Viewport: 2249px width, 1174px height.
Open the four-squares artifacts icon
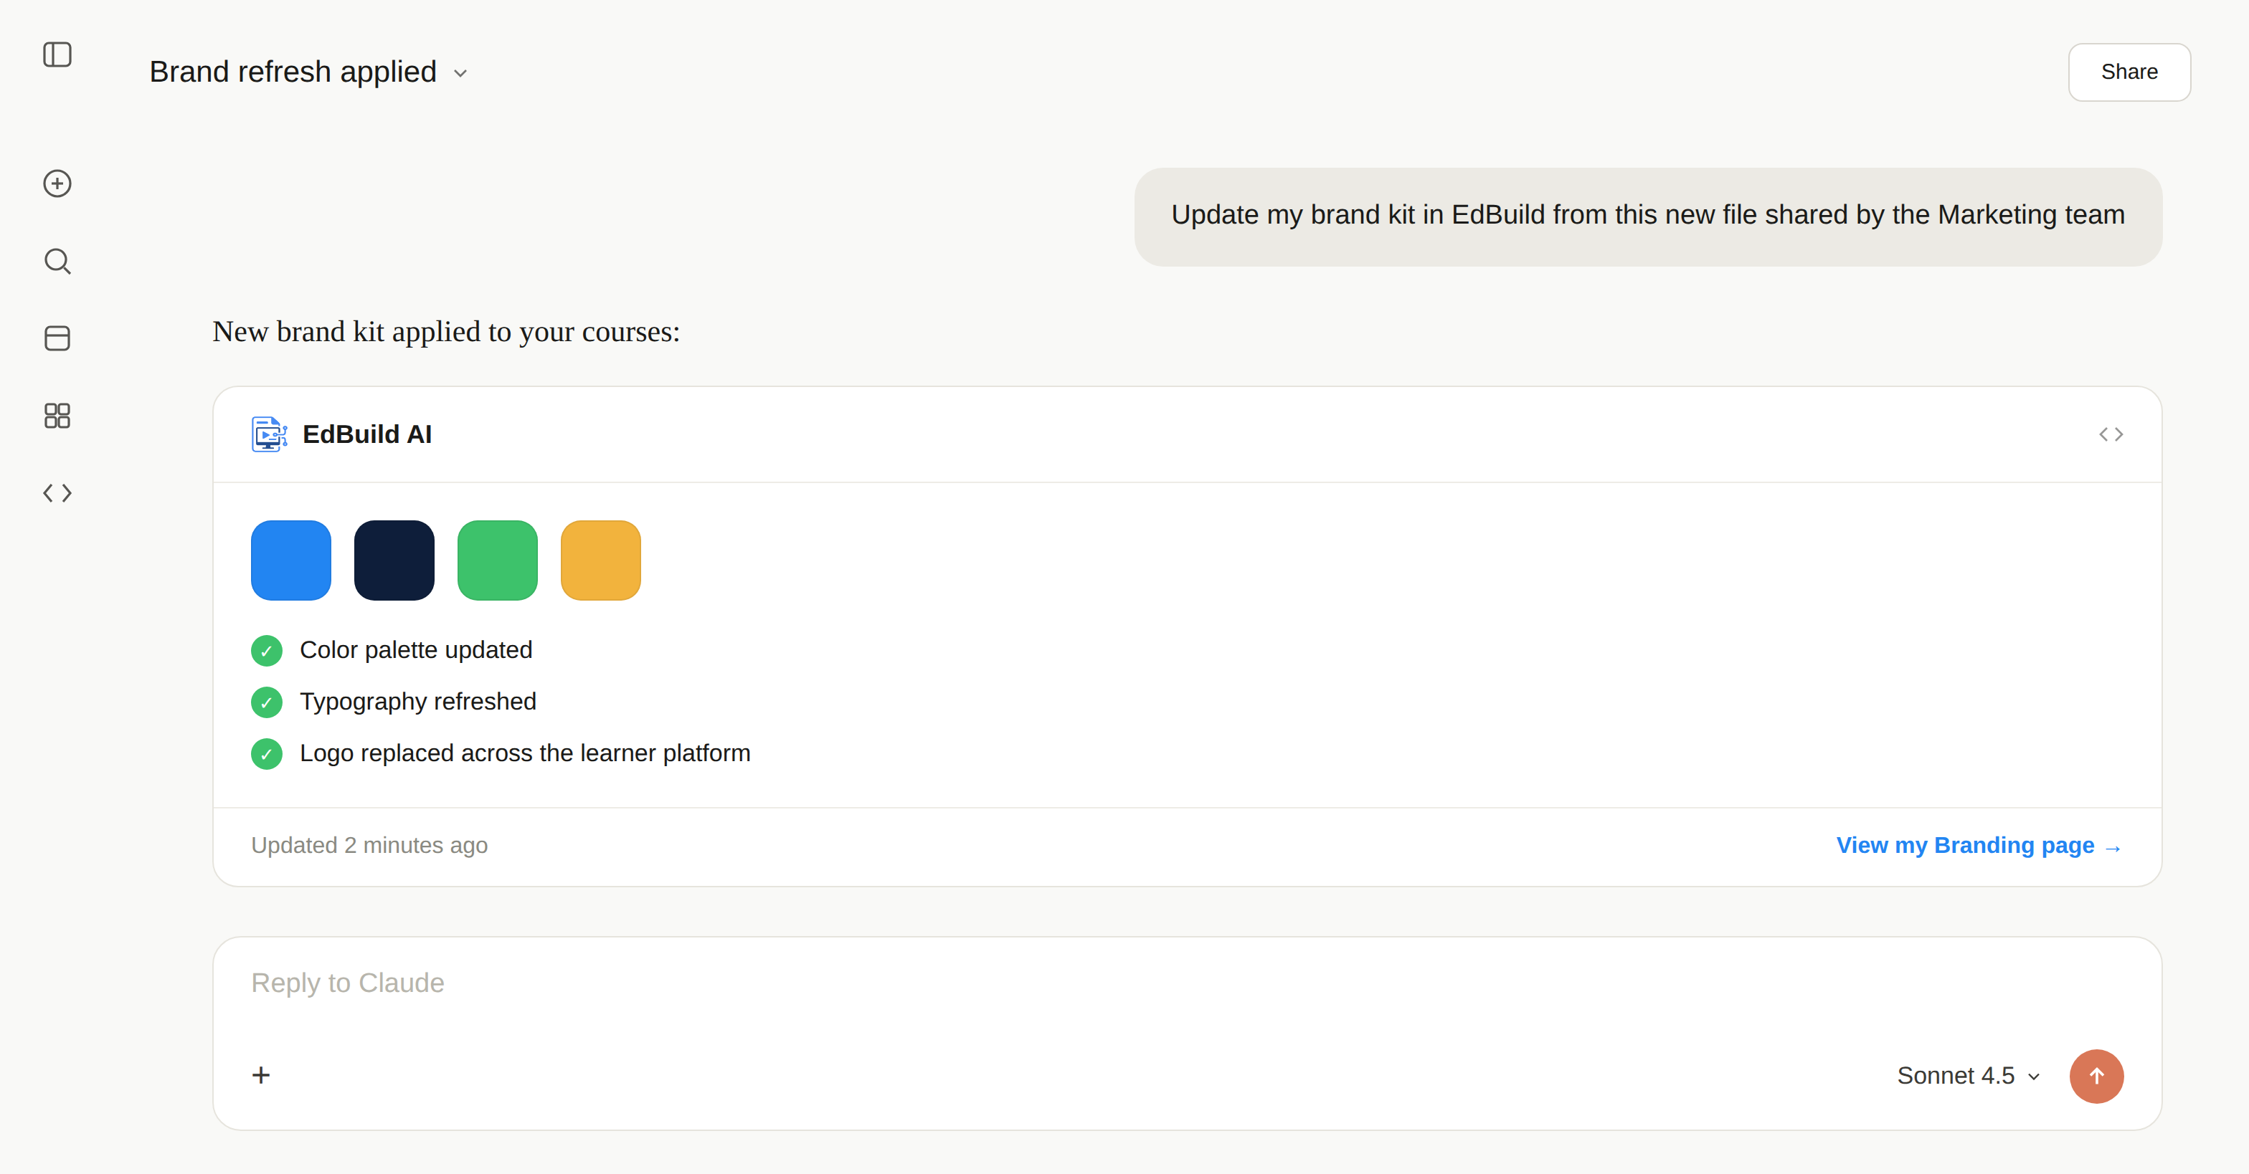[x=57, y=415]
